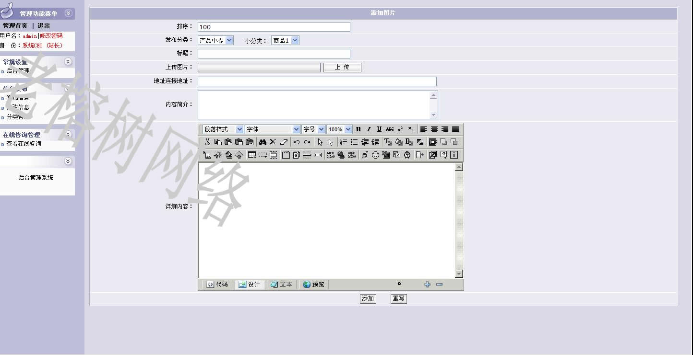Click 退出 logout link

pos(44,26)
